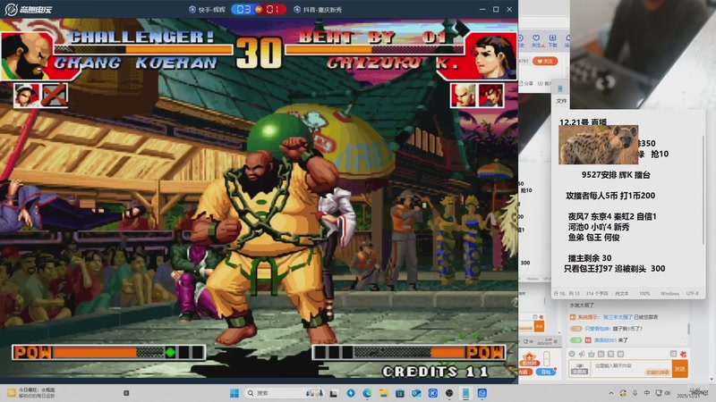Click the line 鱼弟 包王 何俊

click(593, 238)
